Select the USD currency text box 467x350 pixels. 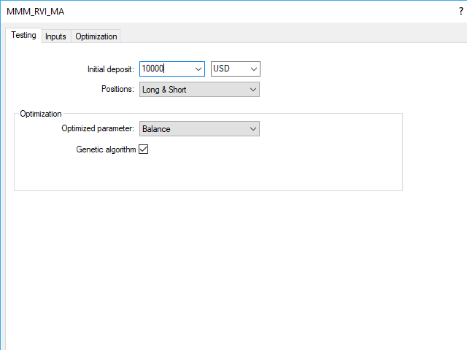(228, 69)
